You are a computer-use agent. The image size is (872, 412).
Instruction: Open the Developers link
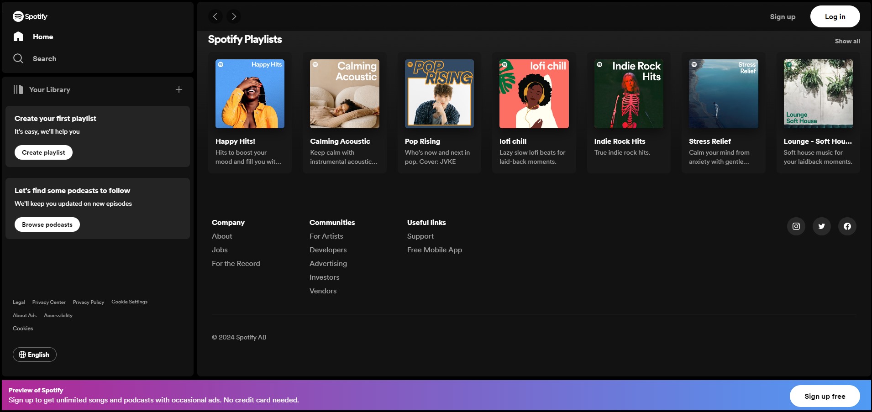(x=328, y=250)
